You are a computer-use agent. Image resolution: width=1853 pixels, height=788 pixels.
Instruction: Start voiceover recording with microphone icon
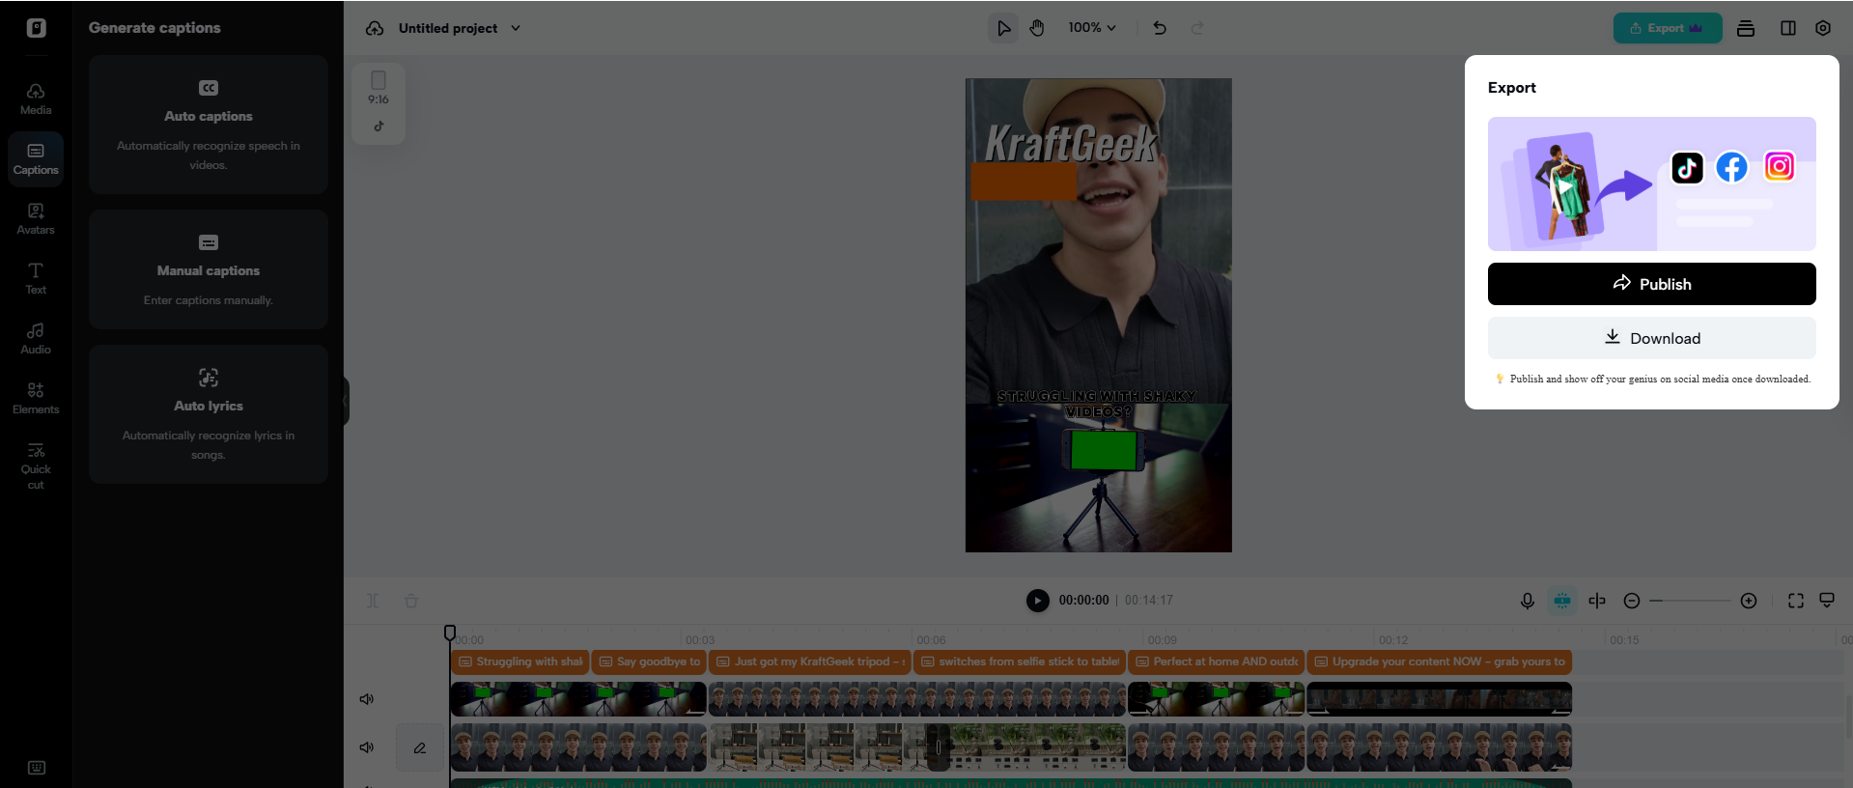coord(1528,601)
